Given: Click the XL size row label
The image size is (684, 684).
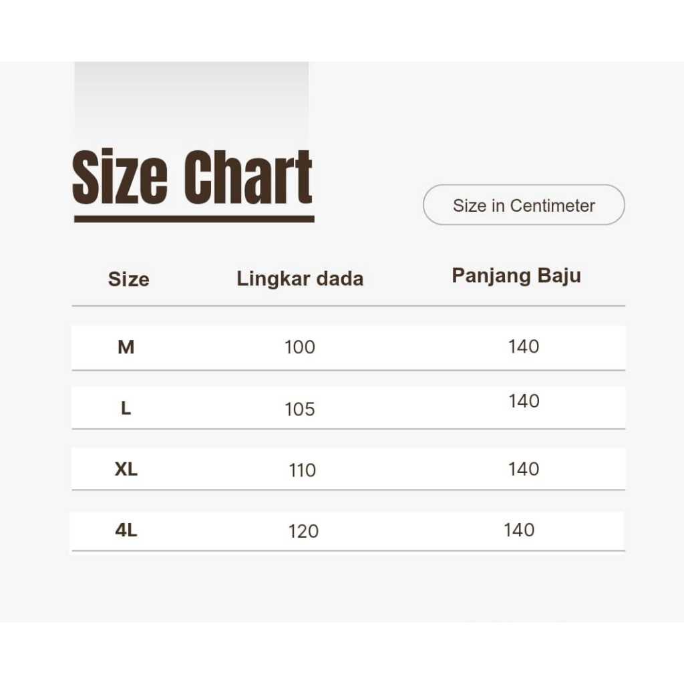Looking at the screenshot, I should point(126,470).
